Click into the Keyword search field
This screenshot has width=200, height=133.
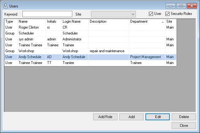[47, 14]
